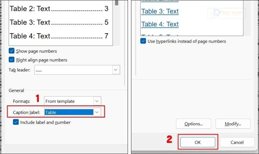Image resolution: width=259 pixels, height=154 pixels.
Task: Expand the Caption label dropdown arrow
Action: [x=97, y=112]
